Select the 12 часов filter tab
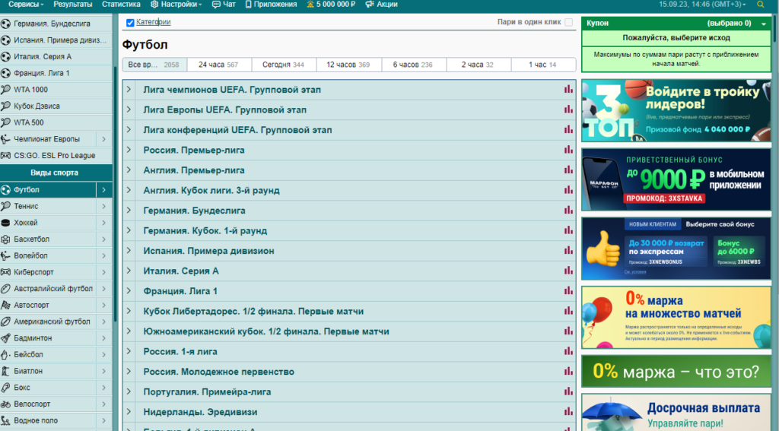Viewport: 779px width, 431px height. (348, 65)
